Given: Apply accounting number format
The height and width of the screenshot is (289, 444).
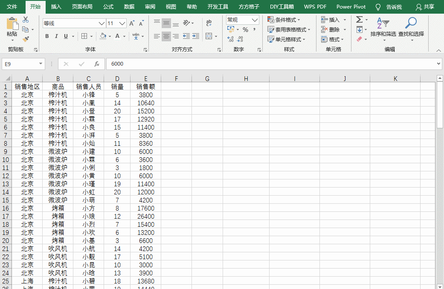Looking at the screenshot, I should tap(231, 29).
